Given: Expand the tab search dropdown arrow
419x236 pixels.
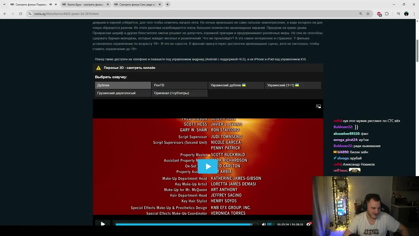Looking at the screenshot, I should [x=4, y=5].
